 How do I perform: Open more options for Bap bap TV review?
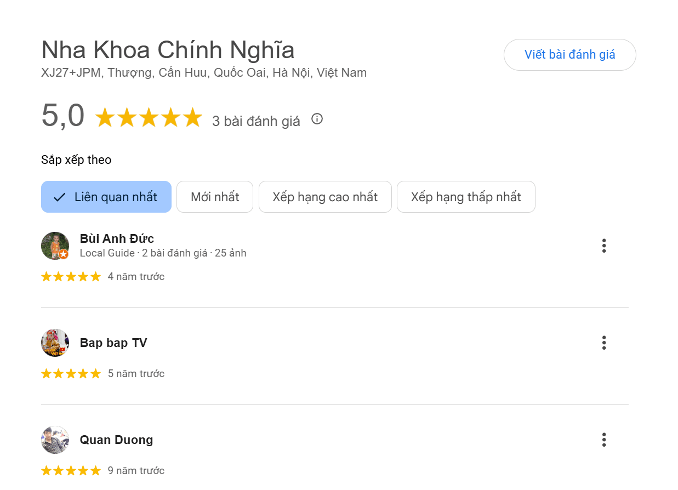click(604, 343)
